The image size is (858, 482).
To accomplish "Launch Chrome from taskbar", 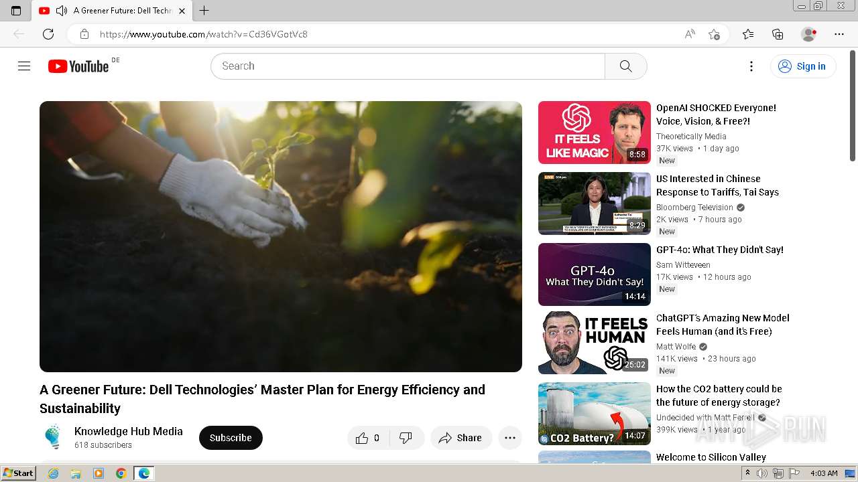I will 121,473.
